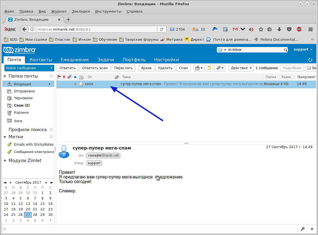Open the Sent folder (Отправлено)
The width and height of the screenshot is (318, 235).
click(x=24, y=91)
